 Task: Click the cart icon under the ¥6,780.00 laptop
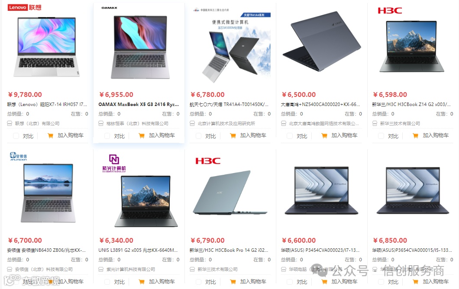point(233,136)
